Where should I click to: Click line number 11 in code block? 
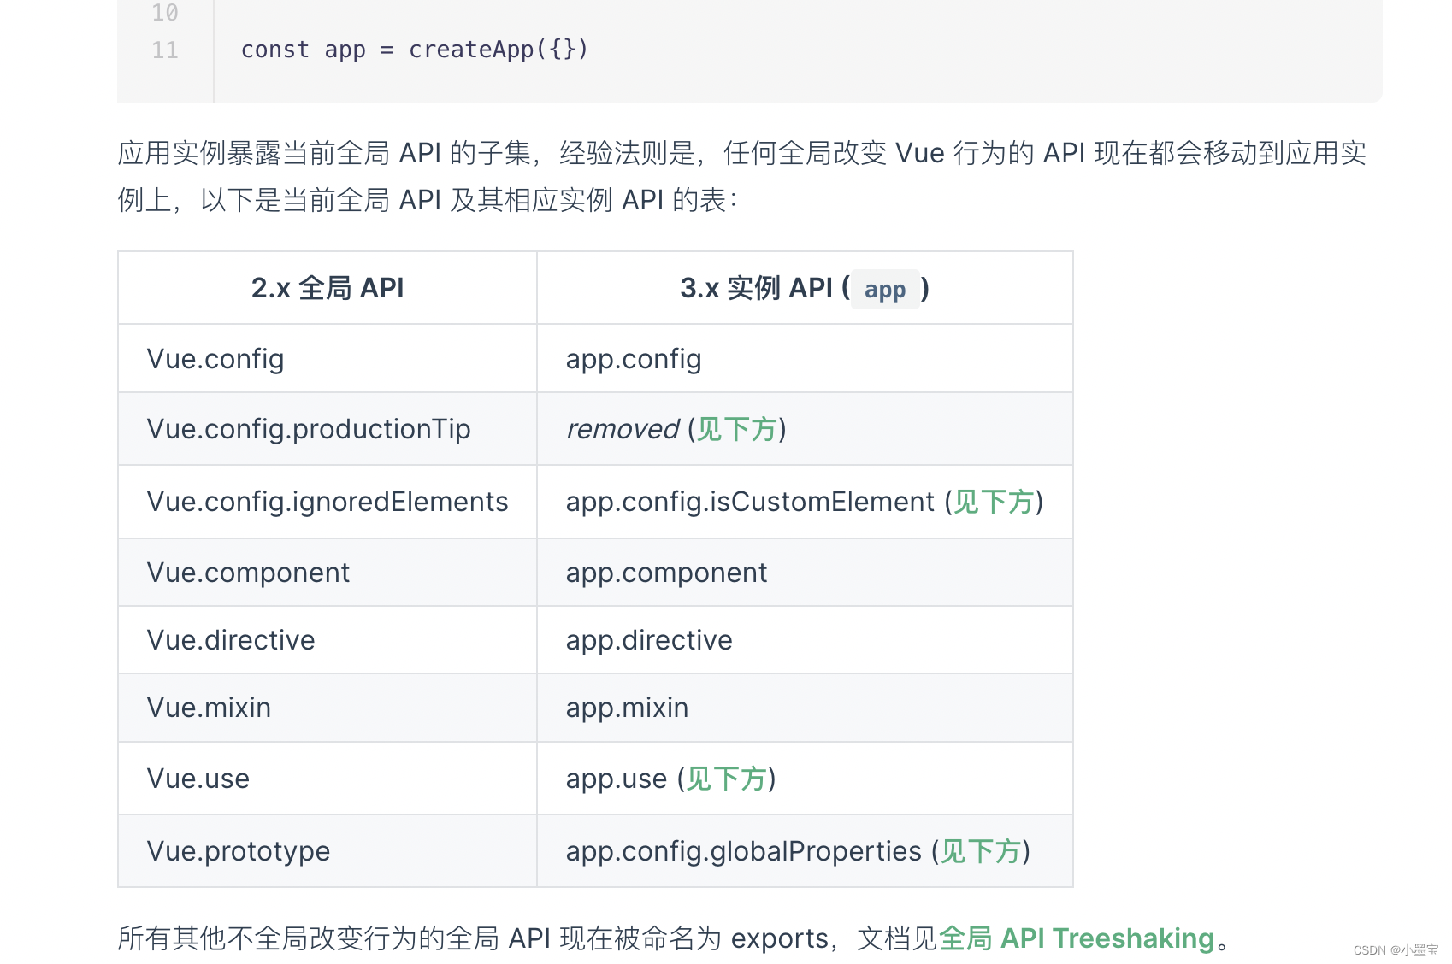point(165,50)
